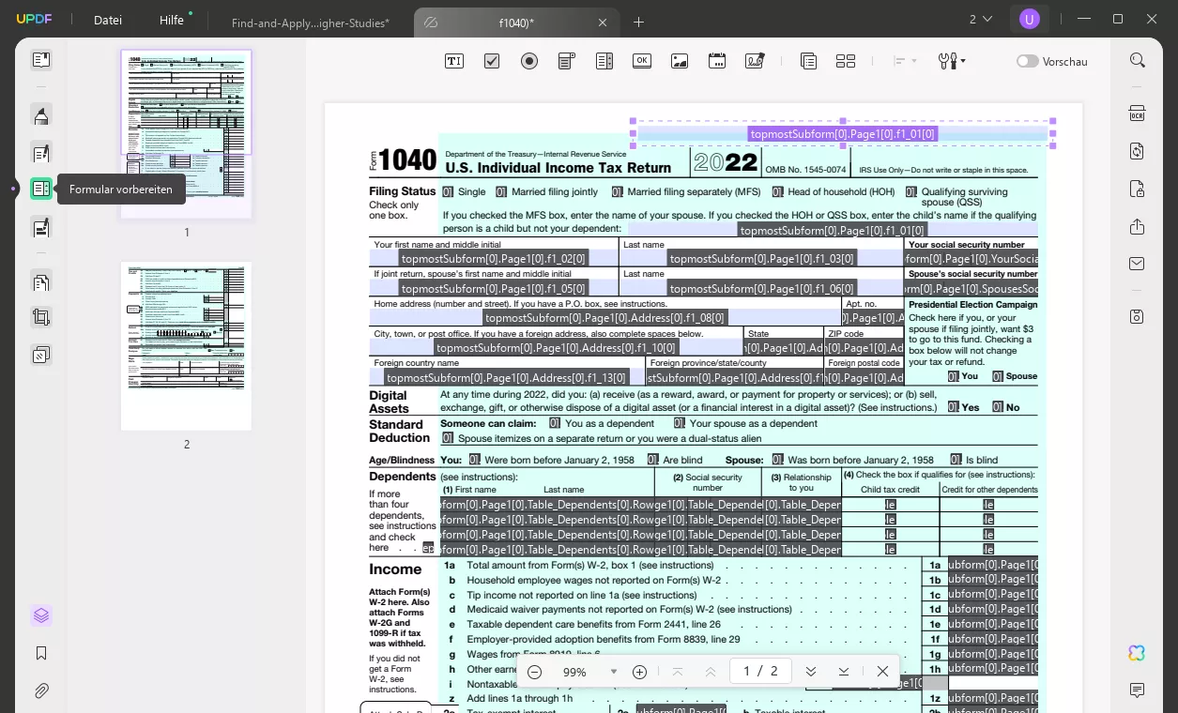Viewport: 1178px width, 713px height.
Task: Select the radio button form tool
Action: pyautogui.click(x=529, y=61)
